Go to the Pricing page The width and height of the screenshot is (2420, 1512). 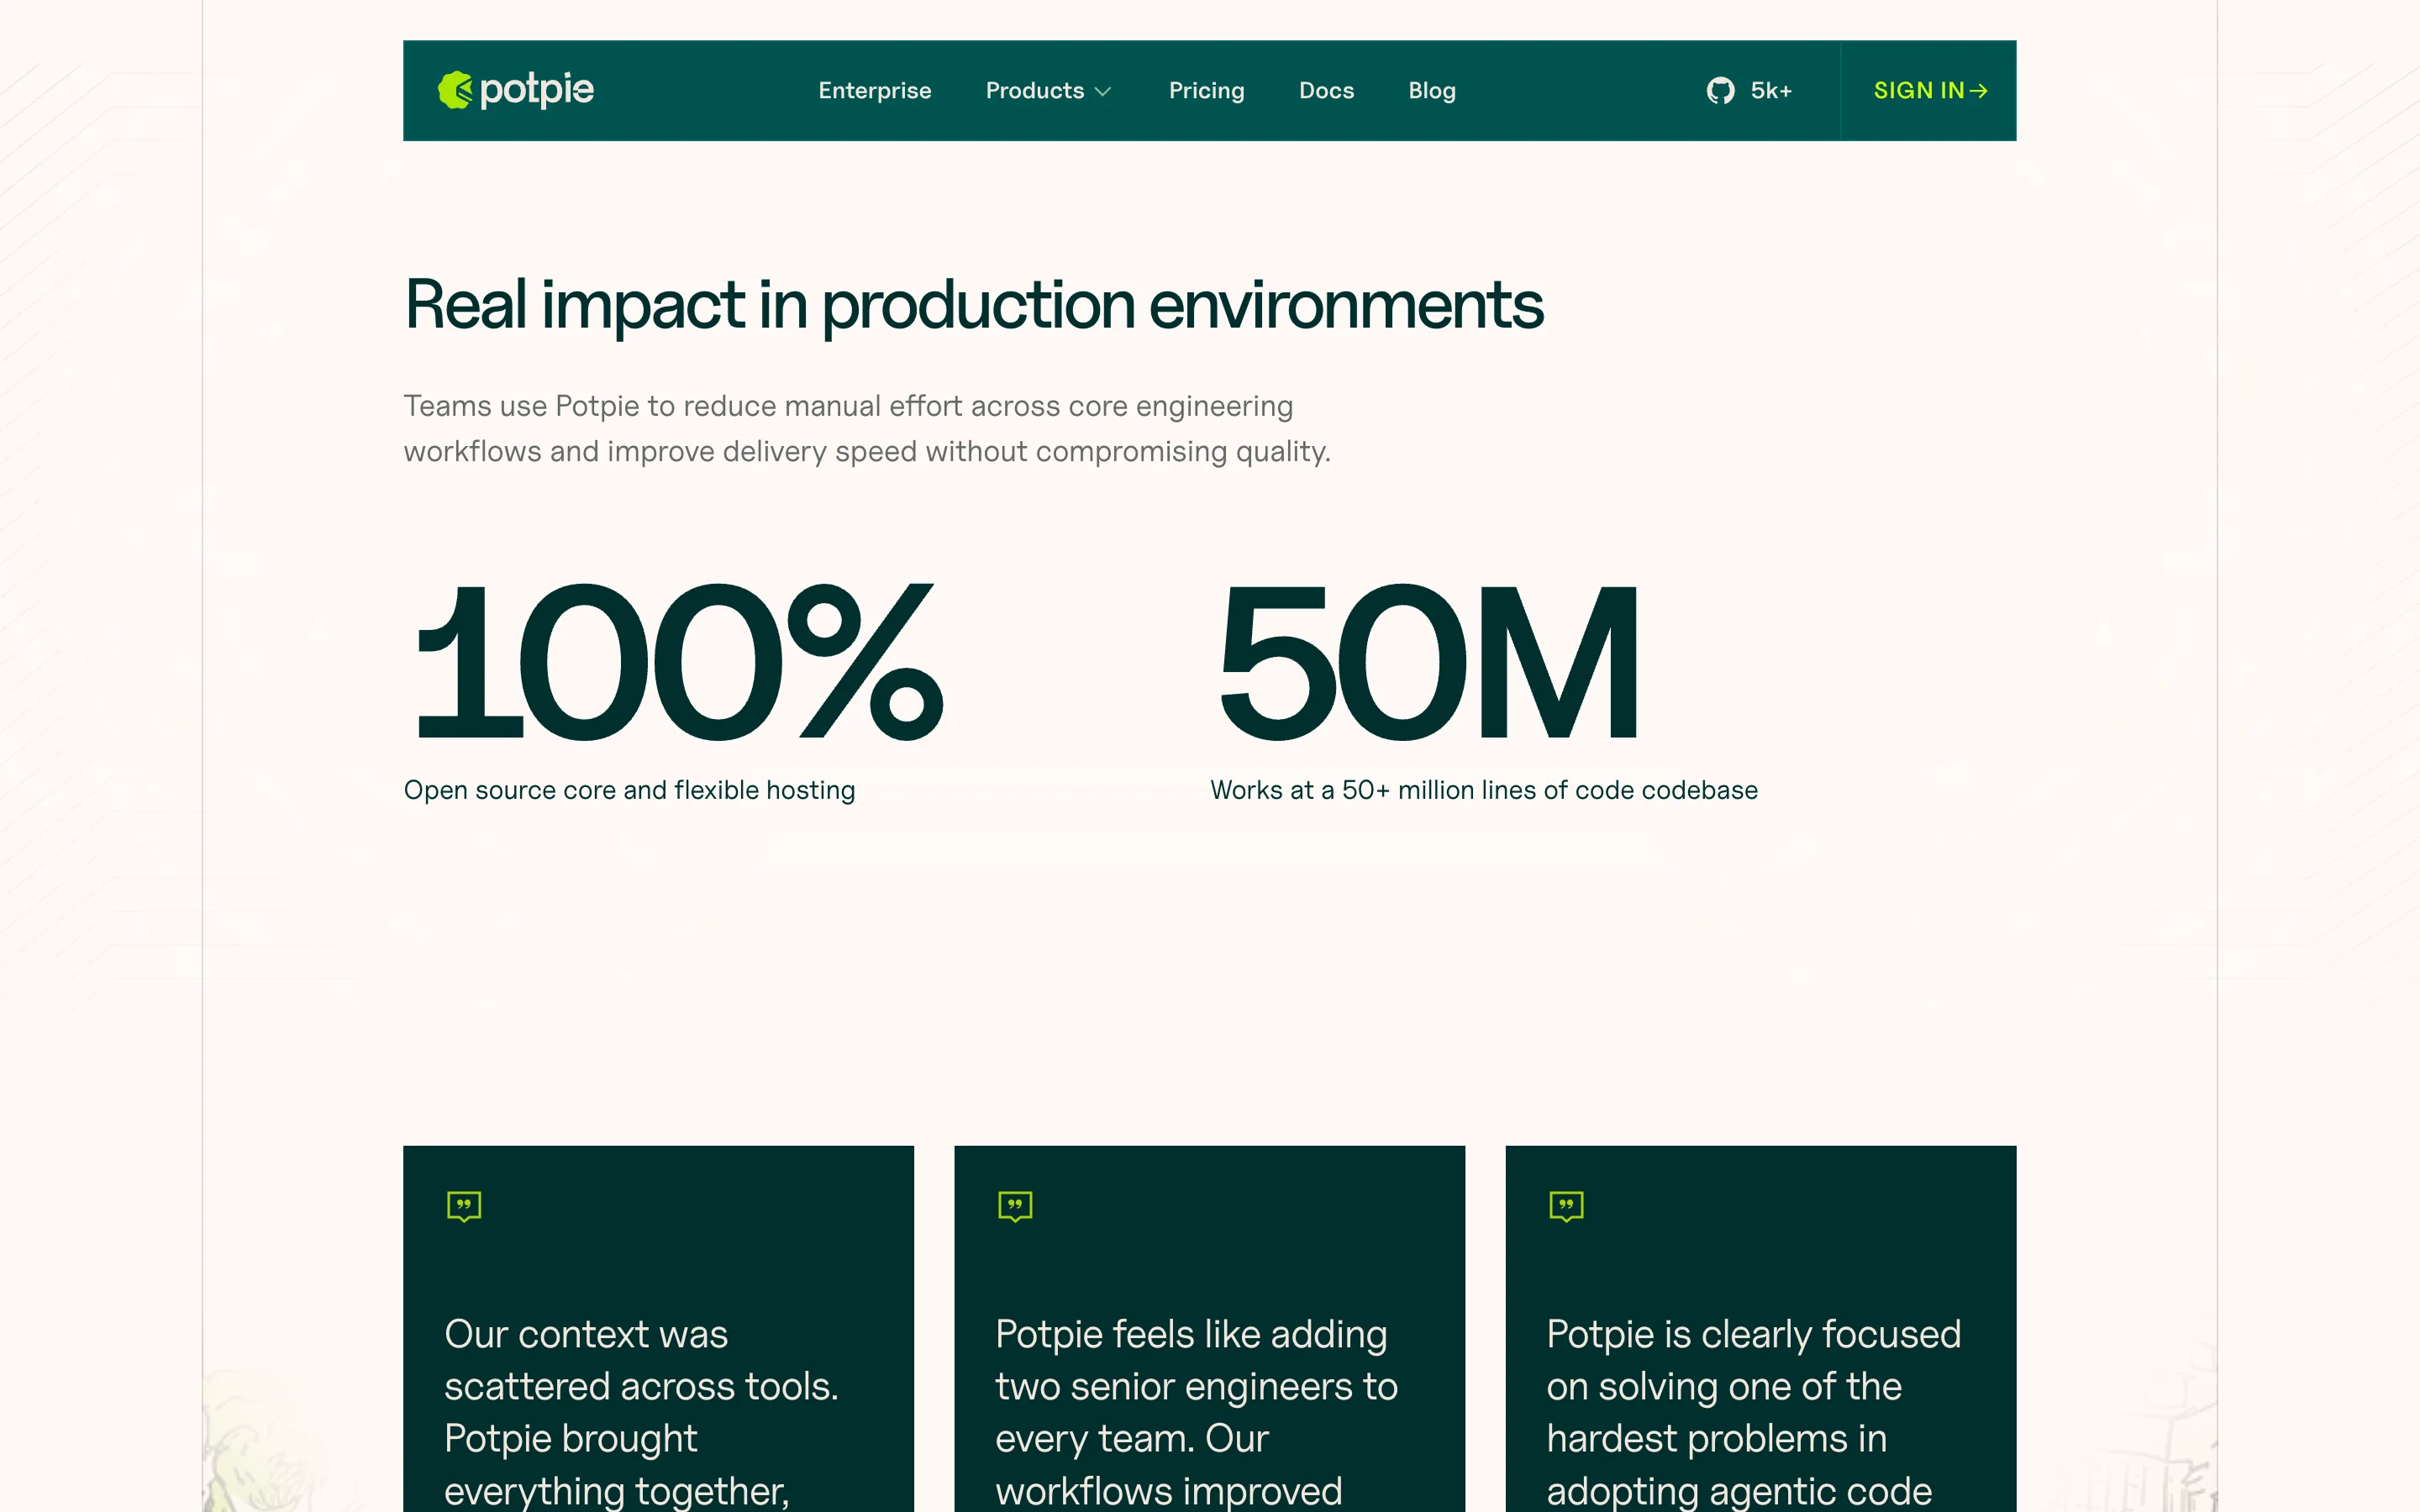[1206, 91]
